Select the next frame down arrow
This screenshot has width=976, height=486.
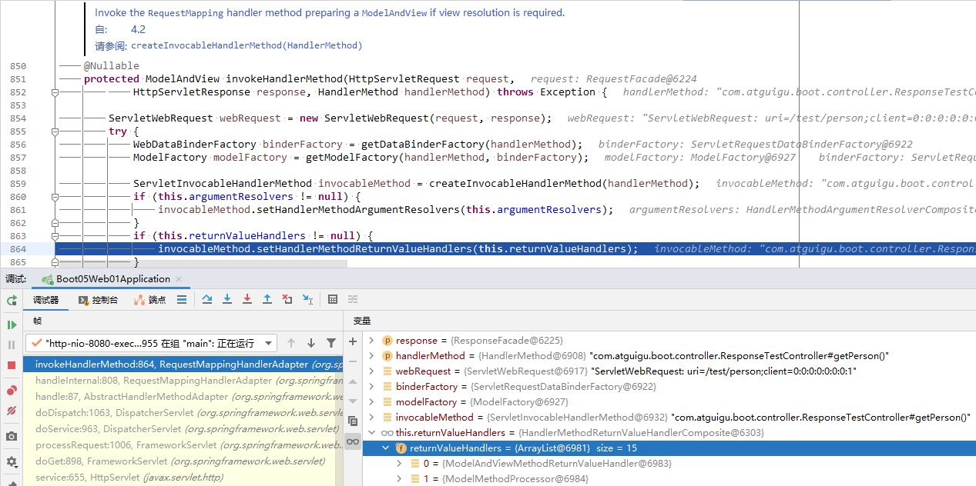point(311,343)
